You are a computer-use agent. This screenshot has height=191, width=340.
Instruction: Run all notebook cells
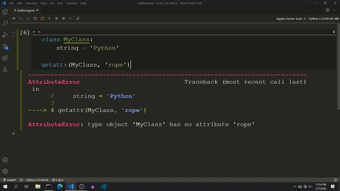[14, 19]
